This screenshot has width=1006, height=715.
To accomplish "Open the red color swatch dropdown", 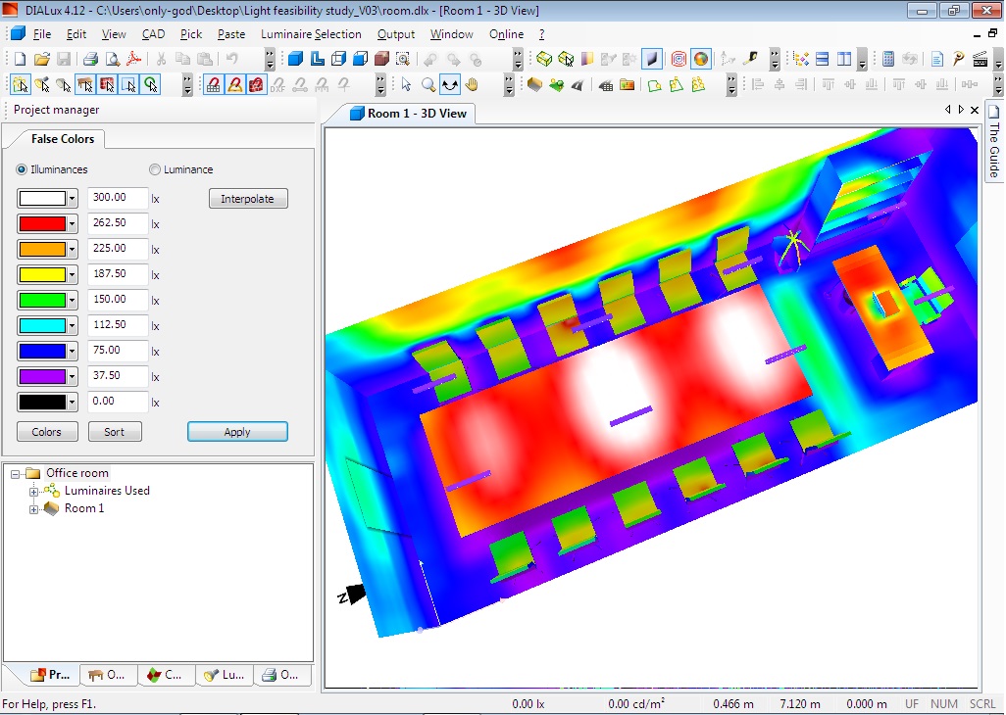I will [72, 224].
